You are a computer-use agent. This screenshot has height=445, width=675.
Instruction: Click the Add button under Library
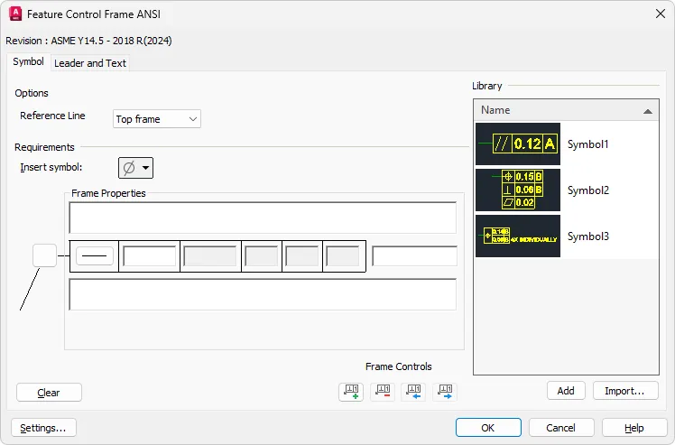coord(566,391)
